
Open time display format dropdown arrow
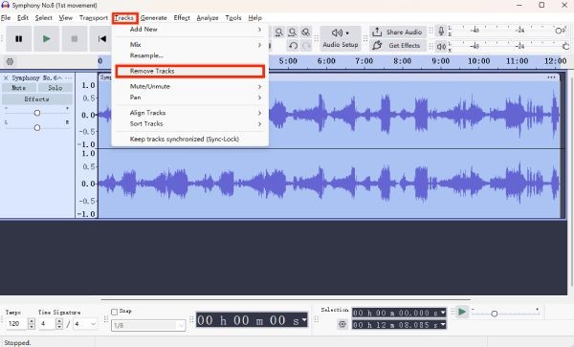click(304, 320)
